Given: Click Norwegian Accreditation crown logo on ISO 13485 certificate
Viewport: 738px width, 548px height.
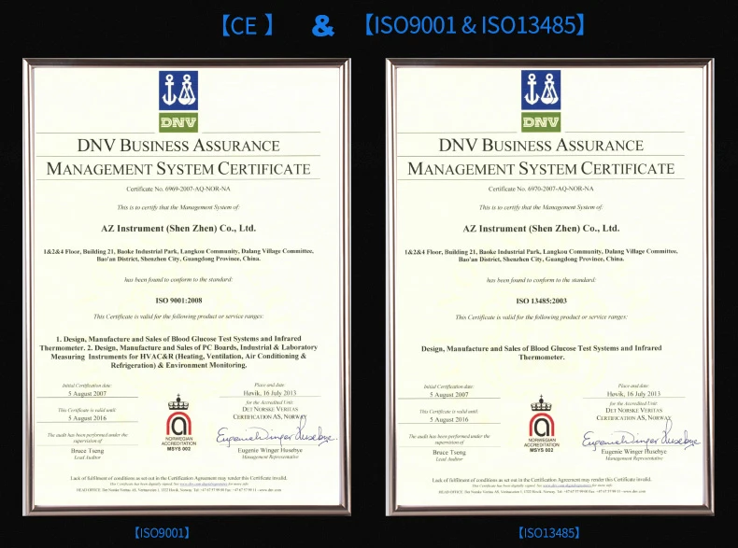Looking at the screenshot, I should click(x=541, y=423).
